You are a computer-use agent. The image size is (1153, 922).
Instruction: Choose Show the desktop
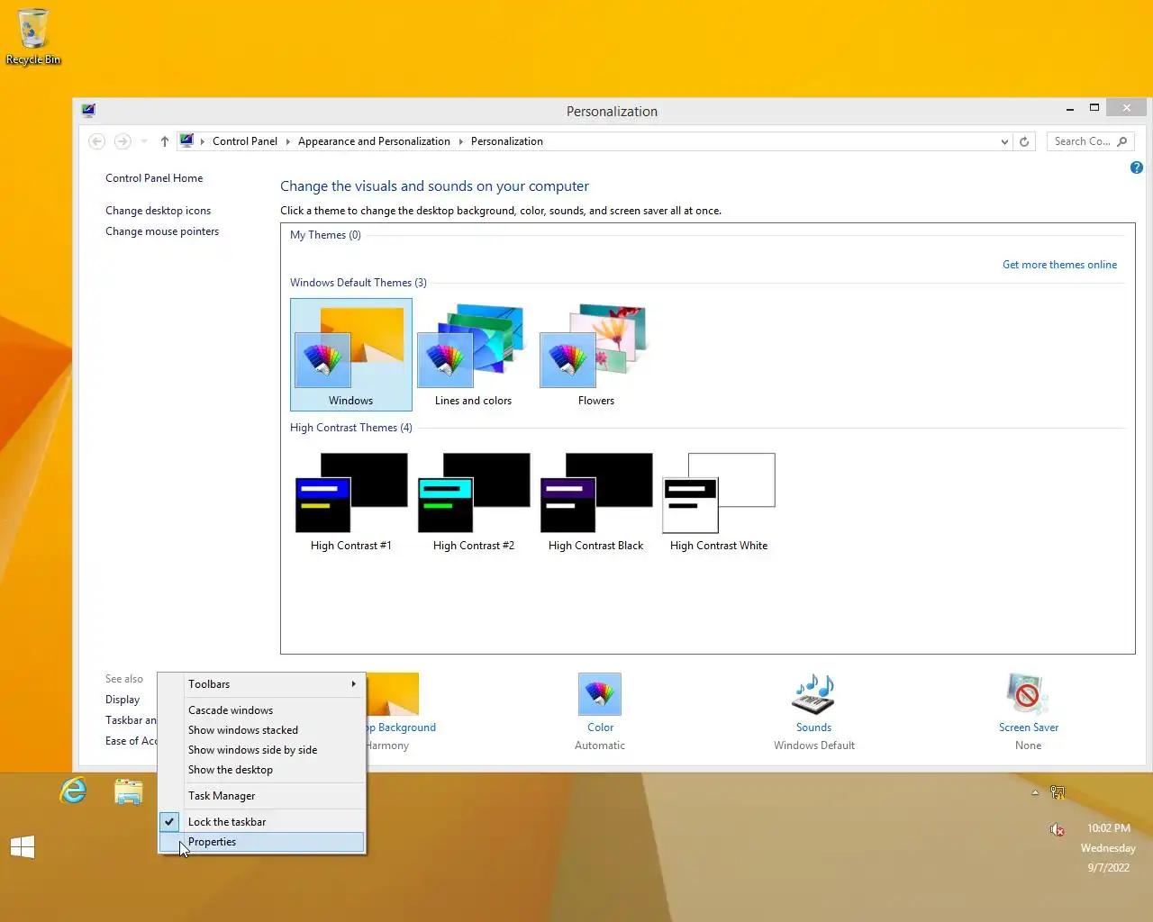click(x=262, y=770)
